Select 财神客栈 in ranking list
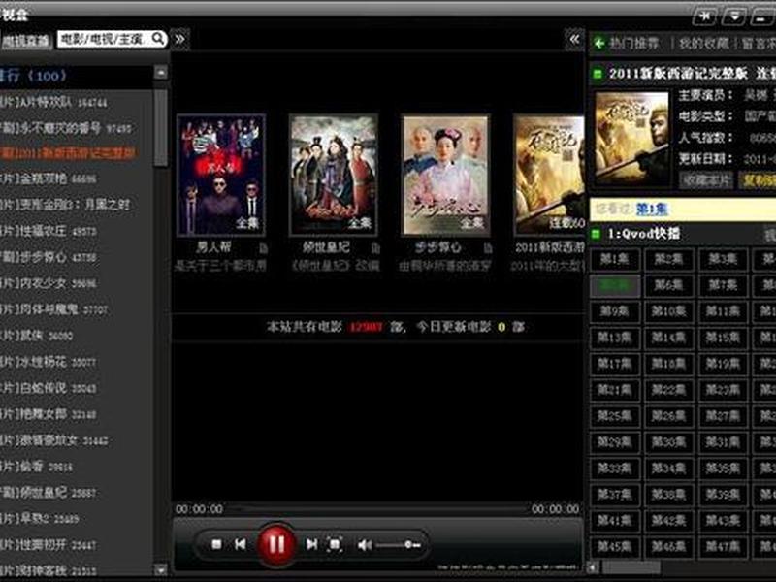776x582 pixels. click(48, 569)
